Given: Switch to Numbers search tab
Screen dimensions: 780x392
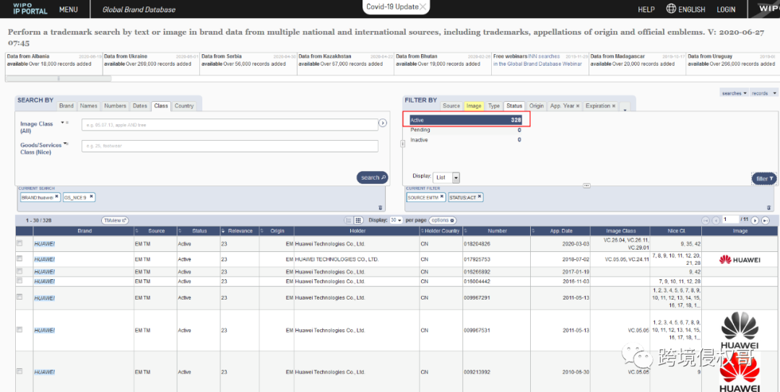Looking at the screenshot, I should (x=116, y=106).
